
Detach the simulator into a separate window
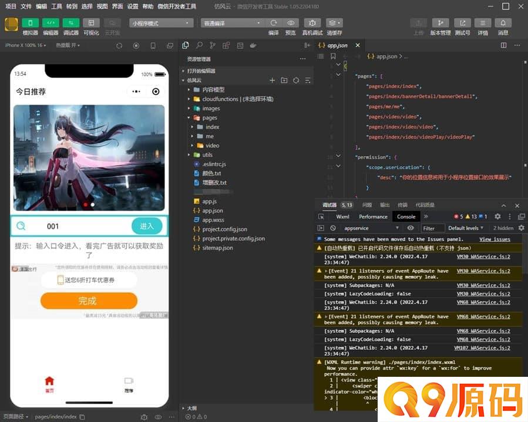tap(170, 45)
